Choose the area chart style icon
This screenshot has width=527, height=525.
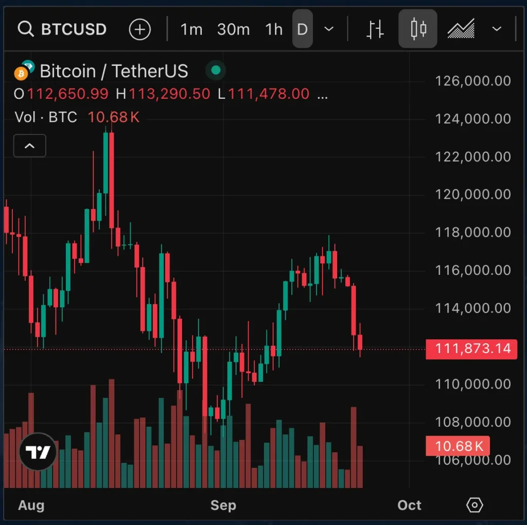[x=461, y=29]
